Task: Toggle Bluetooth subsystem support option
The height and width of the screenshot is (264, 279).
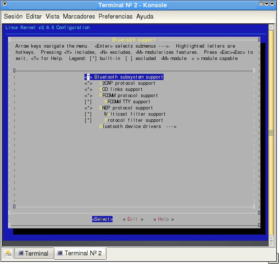Action: (124, 77)
